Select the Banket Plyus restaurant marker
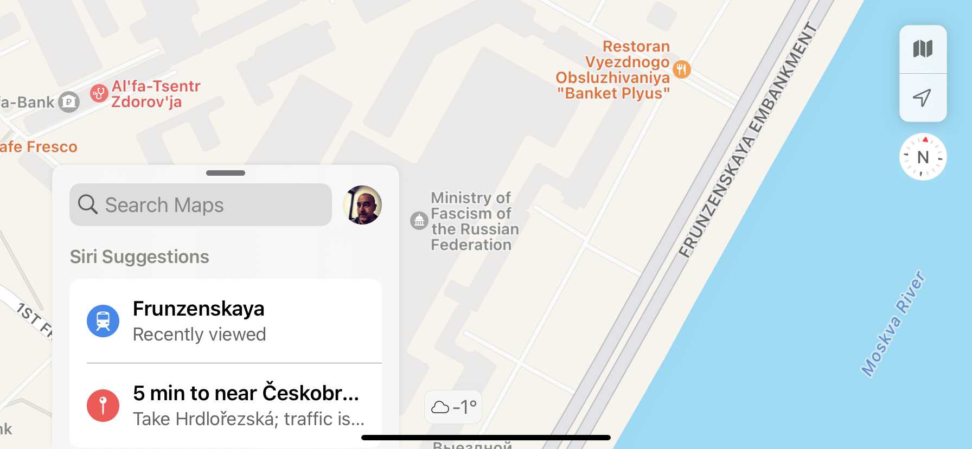The width and height of the screenshot is (972, 449). point(682,69)
